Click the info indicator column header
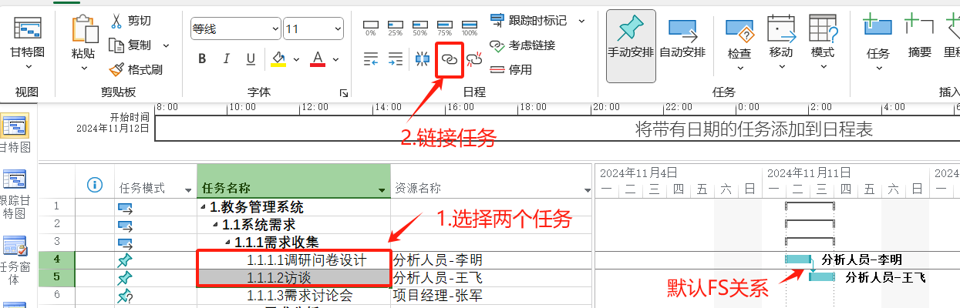Screen dimensions: 960x308 click(x=95, y=185)
